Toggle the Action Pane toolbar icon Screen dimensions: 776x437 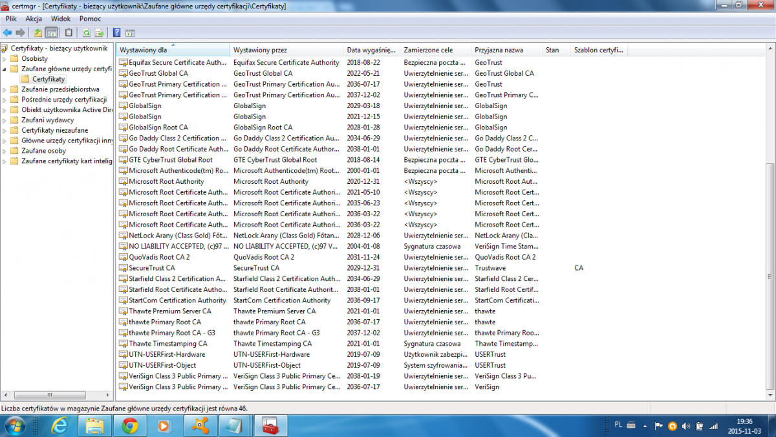(130, 32)
